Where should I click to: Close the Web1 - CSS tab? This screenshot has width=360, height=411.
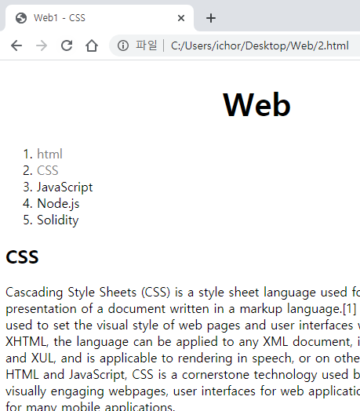(x=181, y=18)
